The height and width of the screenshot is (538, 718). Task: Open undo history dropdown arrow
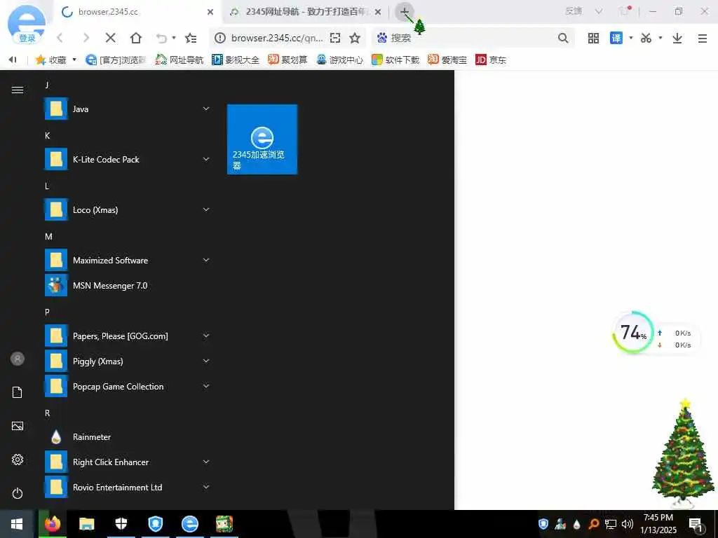[174, 38]
